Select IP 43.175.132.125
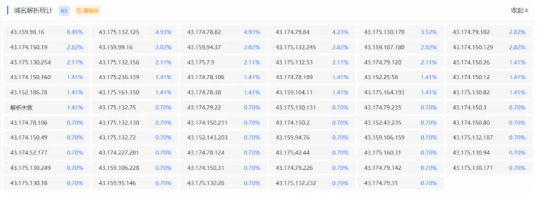The height and width of the screenshot is (200, 545). pyautogui.click(x=119, y=32)
